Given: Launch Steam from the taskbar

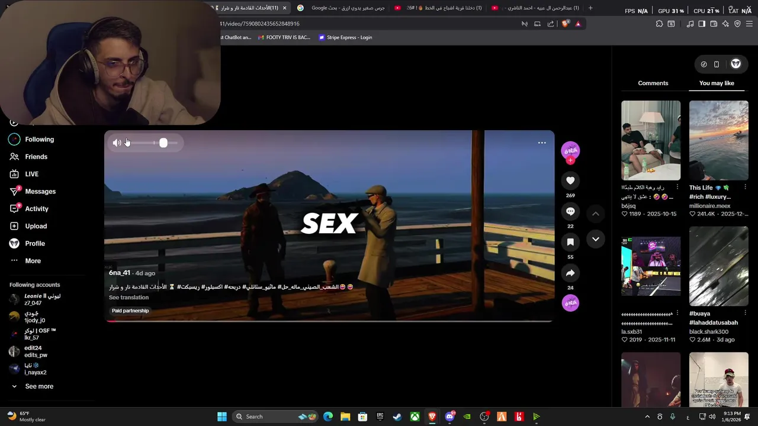Looking at the screenshot, I should point(397,417).
